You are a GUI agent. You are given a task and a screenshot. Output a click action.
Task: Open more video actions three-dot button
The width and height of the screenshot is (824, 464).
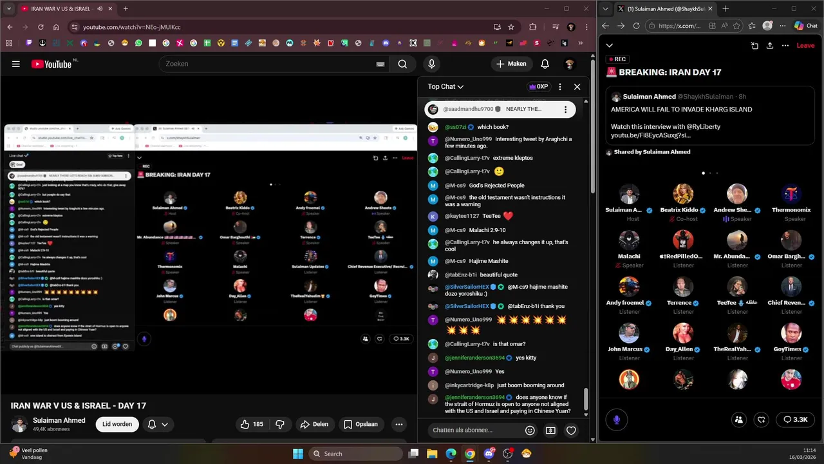(399, 424)
